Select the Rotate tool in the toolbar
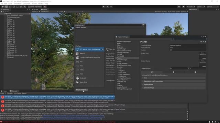Screen dimensions: 220x123 pos(10,7)
